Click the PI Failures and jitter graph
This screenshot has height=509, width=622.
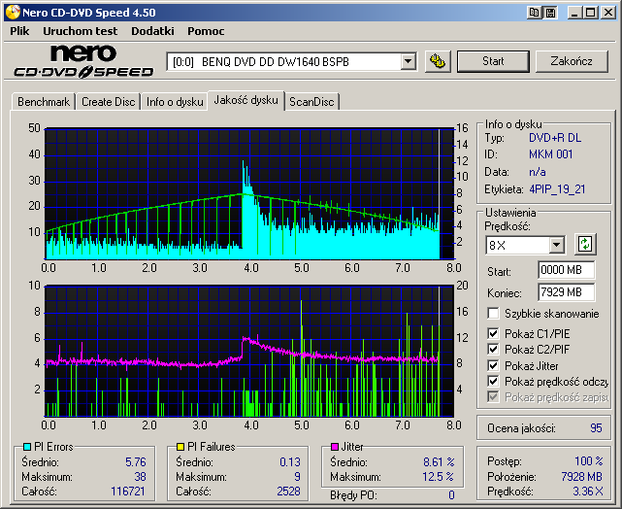click(249, 351)
